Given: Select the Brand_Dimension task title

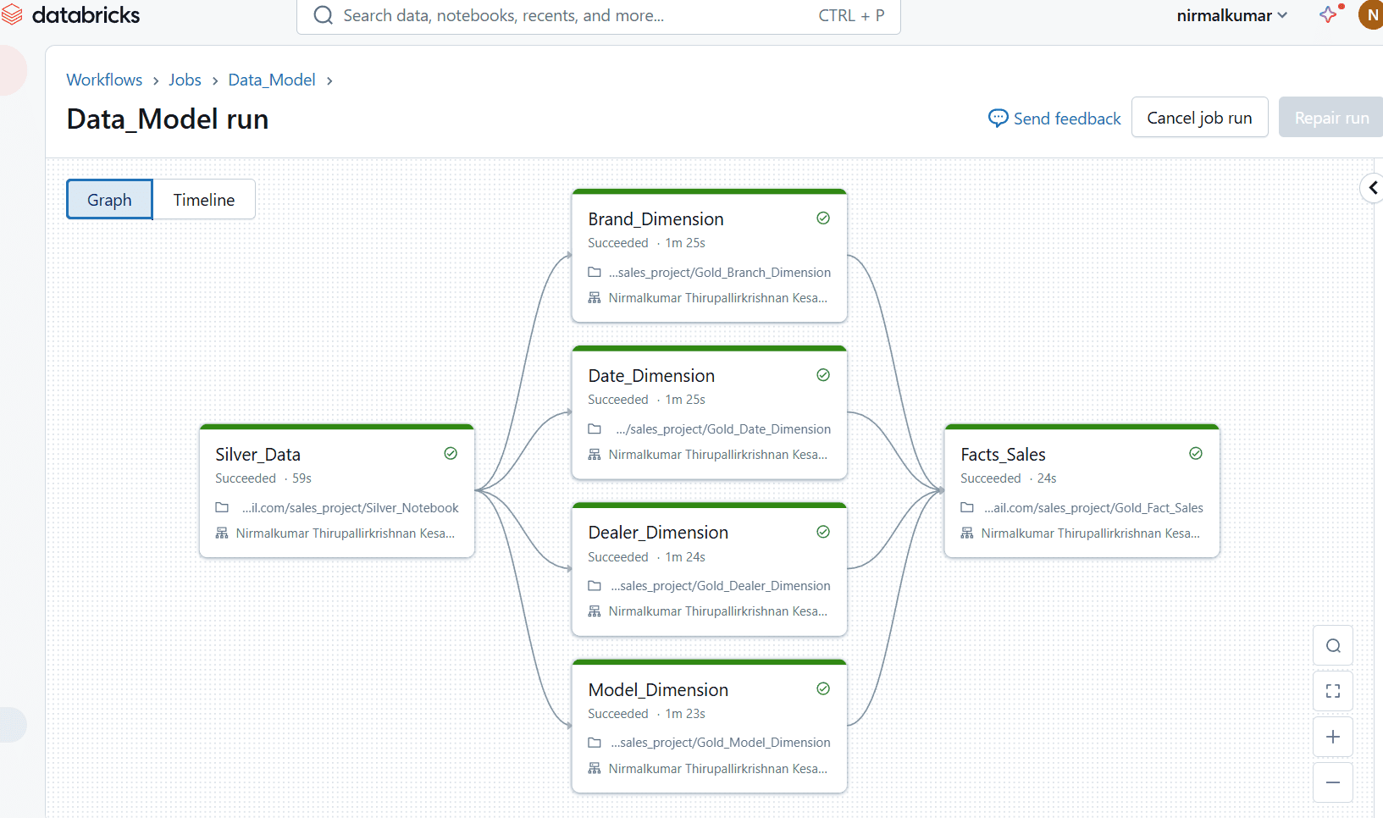Looking at the screenshot, I should click(x=656, y=219).
